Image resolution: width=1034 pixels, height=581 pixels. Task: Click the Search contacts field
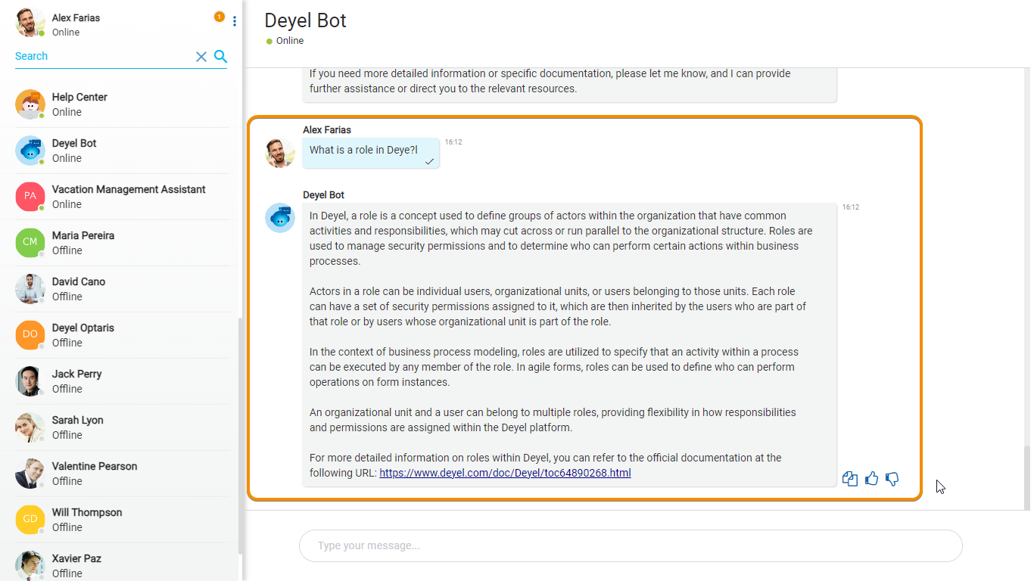tap(102, 56)
